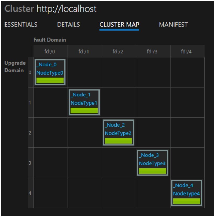Open the MANIFEST tab
This screenshot has height=217, width=214.
(173, 25)
